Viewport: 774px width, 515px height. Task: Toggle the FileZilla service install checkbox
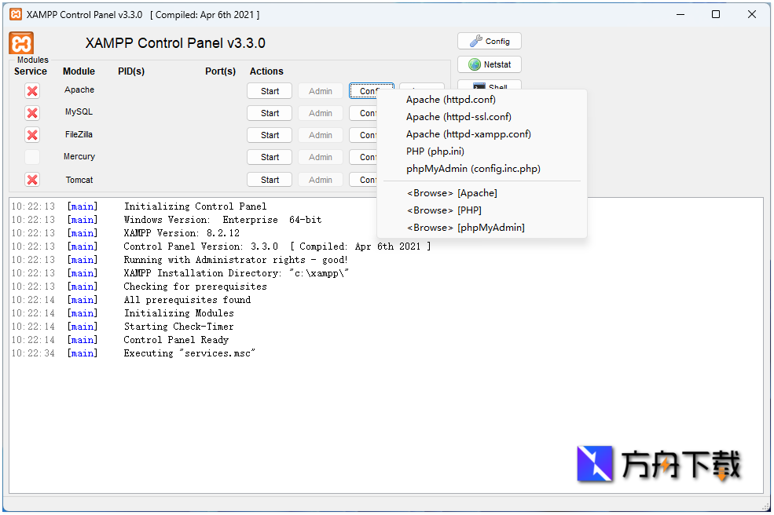(x=32, y=135)
